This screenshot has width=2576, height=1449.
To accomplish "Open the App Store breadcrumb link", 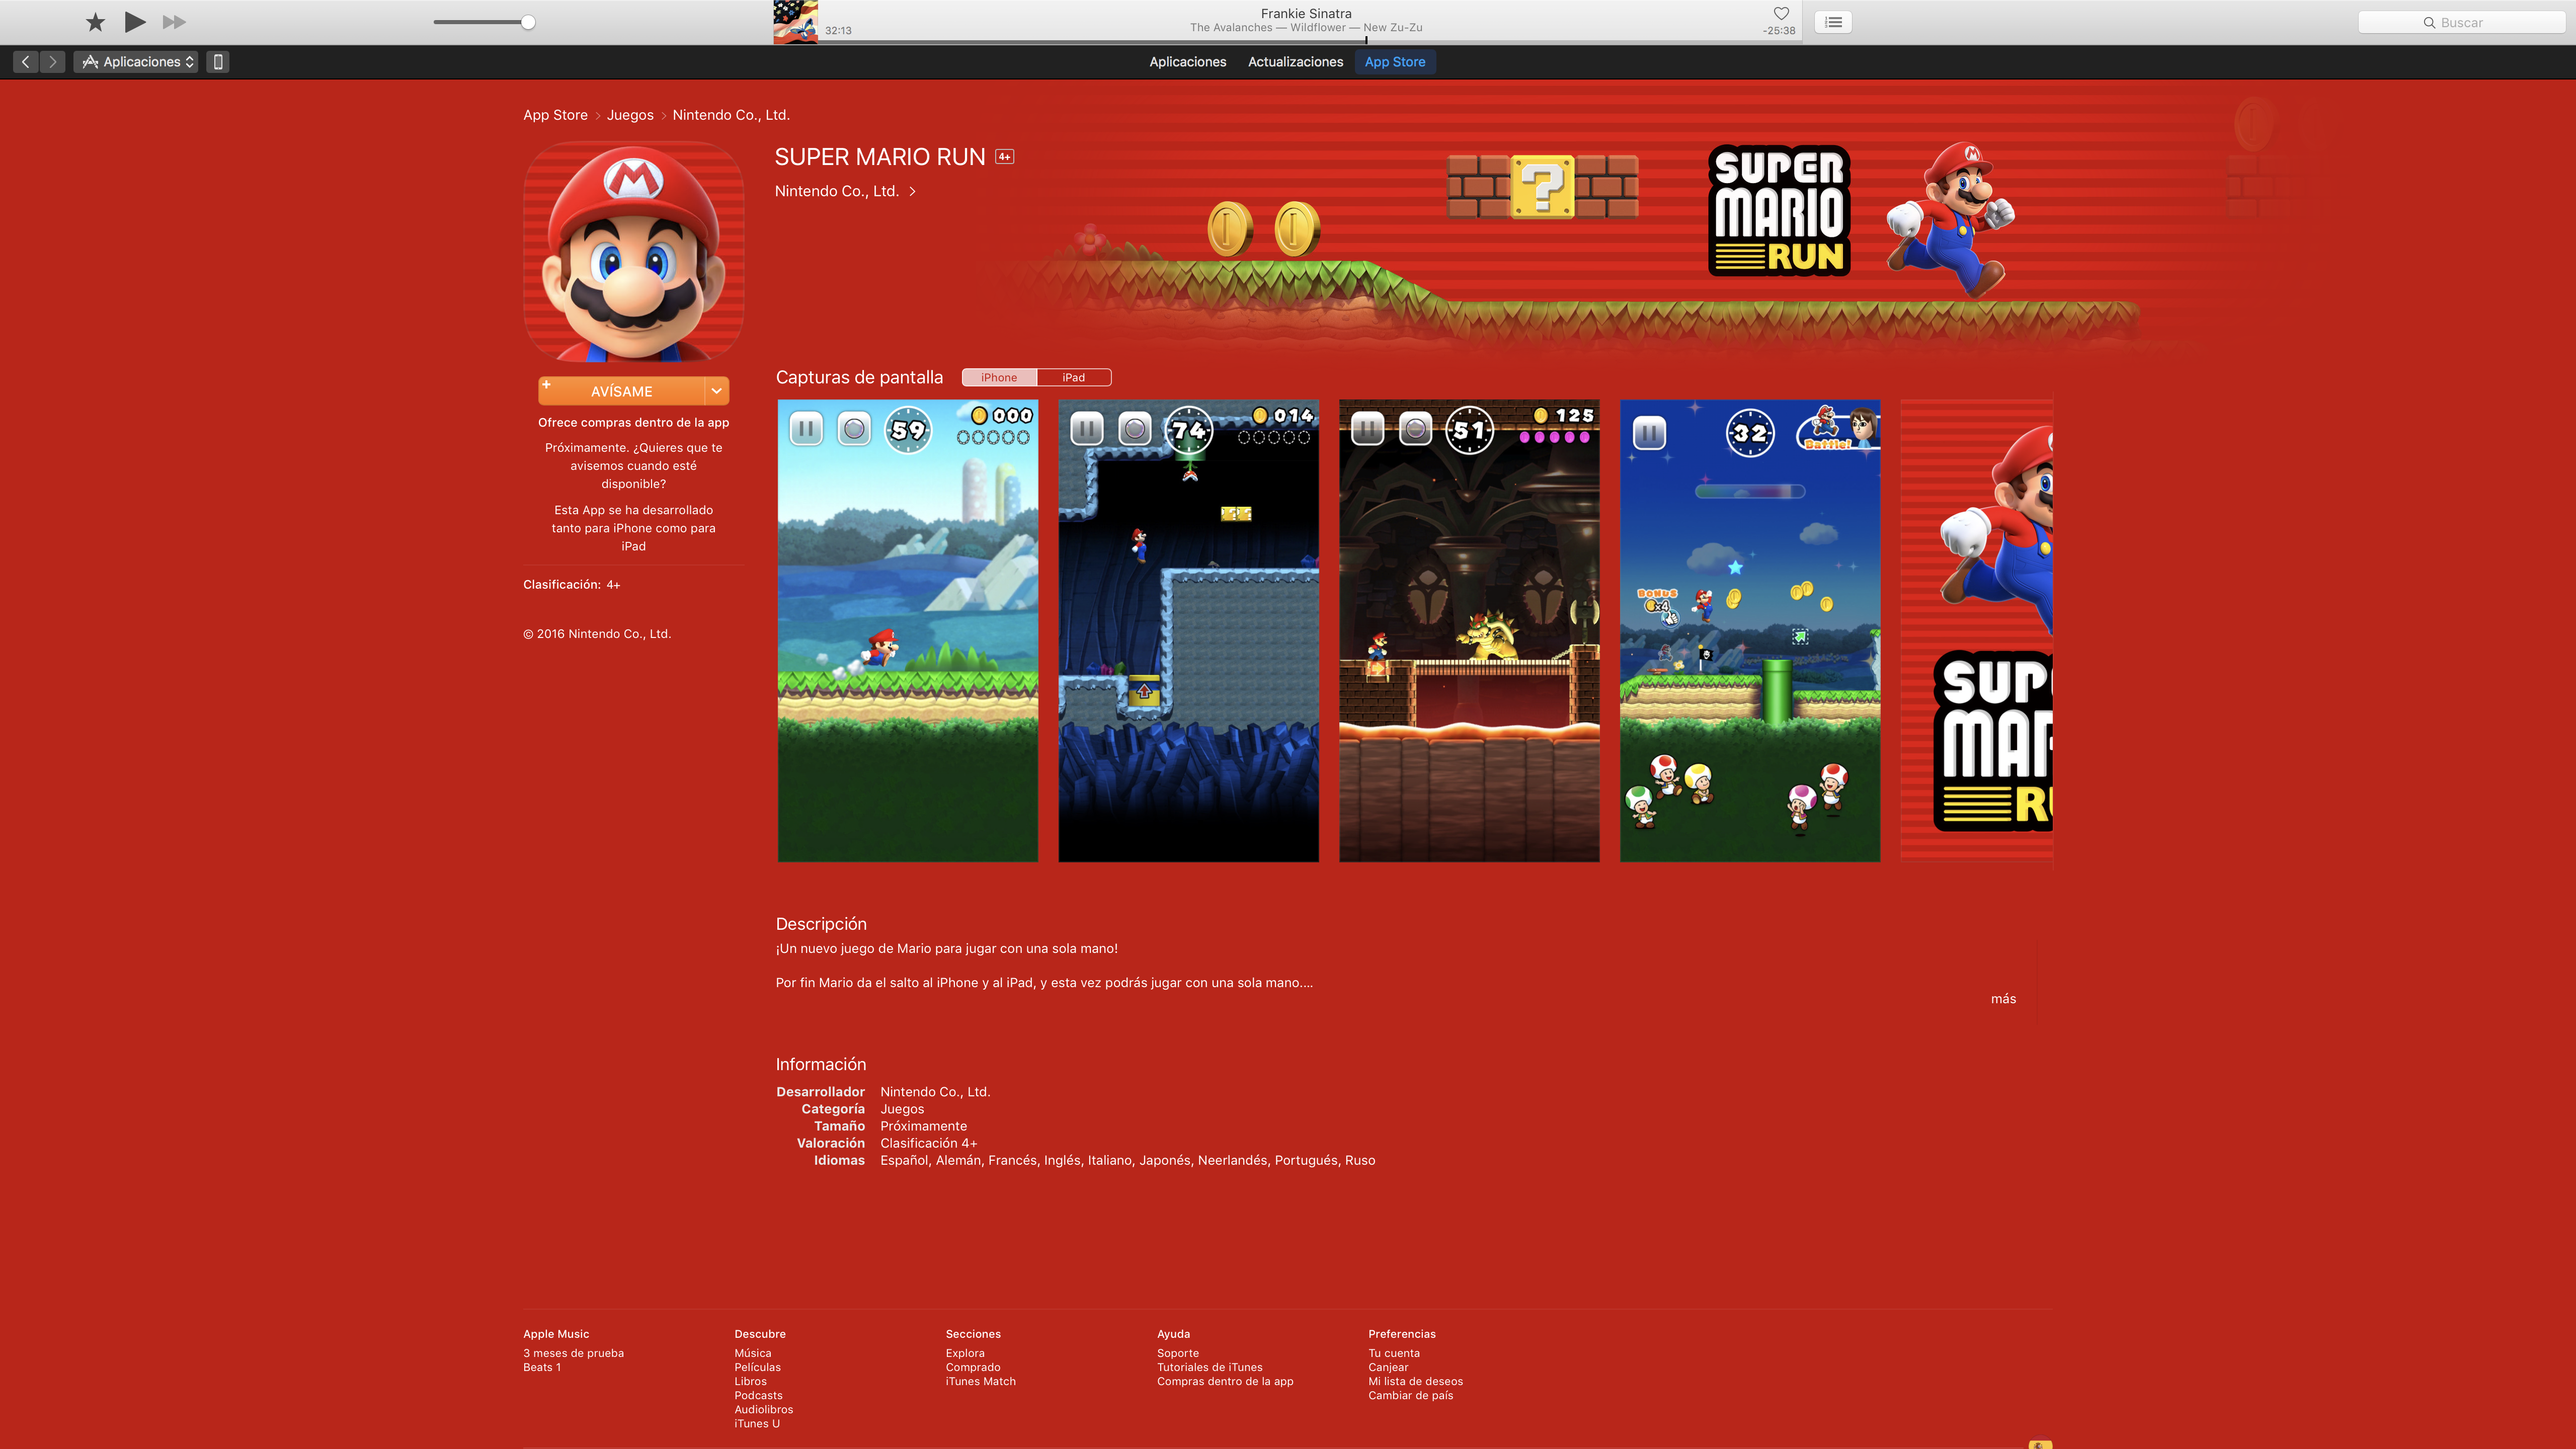I will tap(555, 115).
